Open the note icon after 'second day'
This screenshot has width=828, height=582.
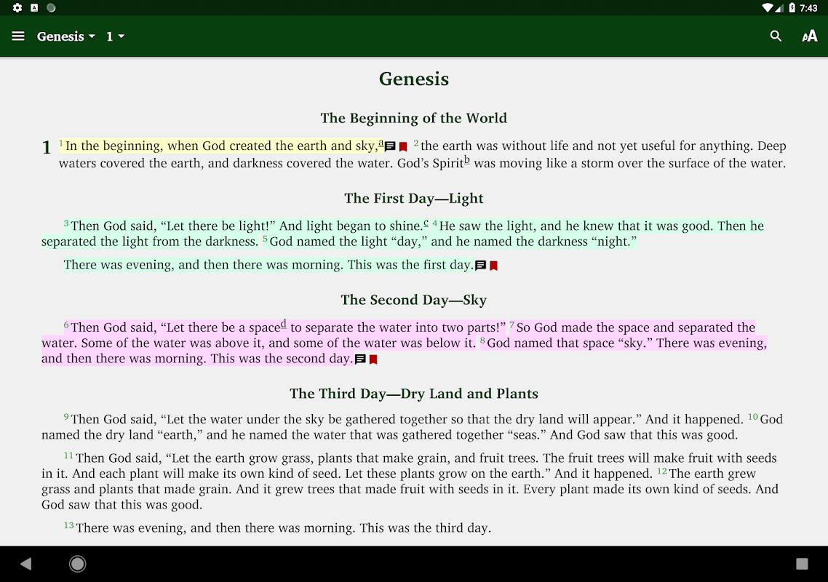[x=360, y=359]
